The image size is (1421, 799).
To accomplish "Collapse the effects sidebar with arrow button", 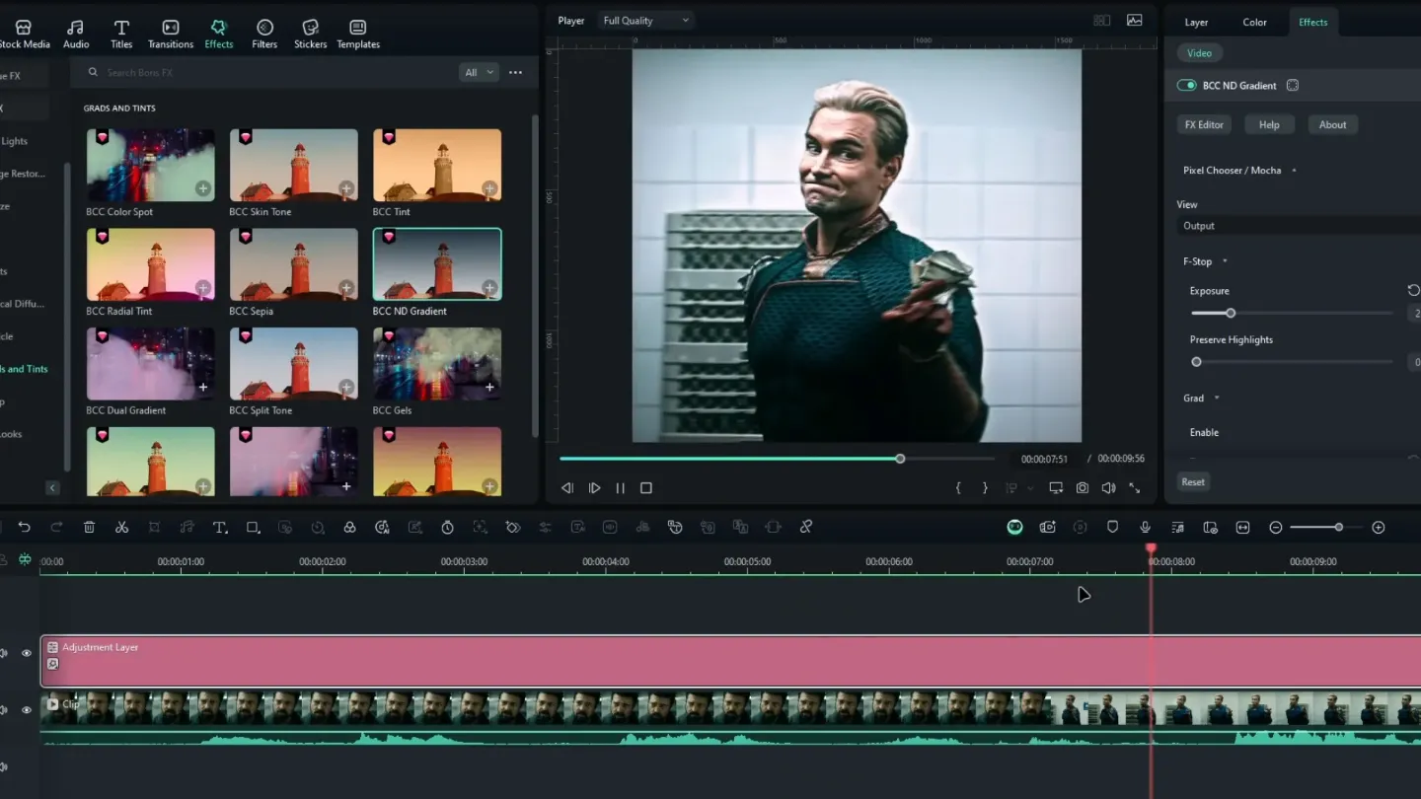I will point(52,487).
